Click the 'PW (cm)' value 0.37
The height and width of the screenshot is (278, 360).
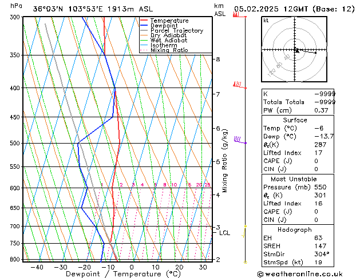[321, 110]
